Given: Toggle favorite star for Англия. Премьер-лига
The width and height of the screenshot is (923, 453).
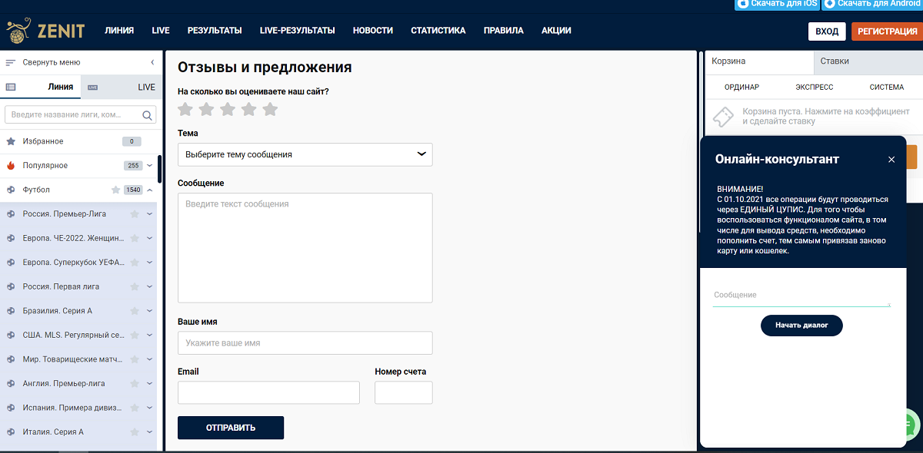Looking at the screenshot, I should coord(135,383).
